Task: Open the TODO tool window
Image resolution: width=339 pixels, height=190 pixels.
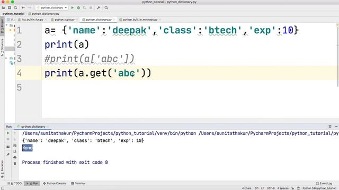Action: pyautogui.click(x=15, y=183)
